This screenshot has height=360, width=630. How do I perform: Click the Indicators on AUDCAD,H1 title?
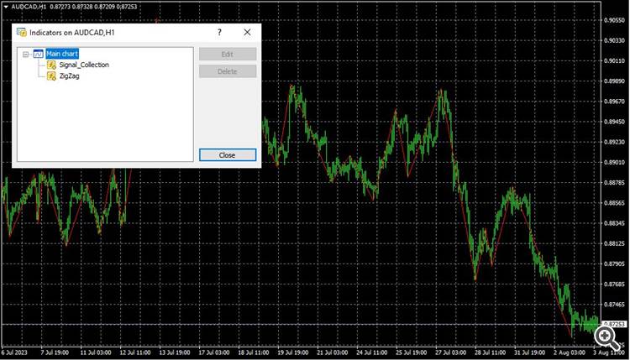72,33
